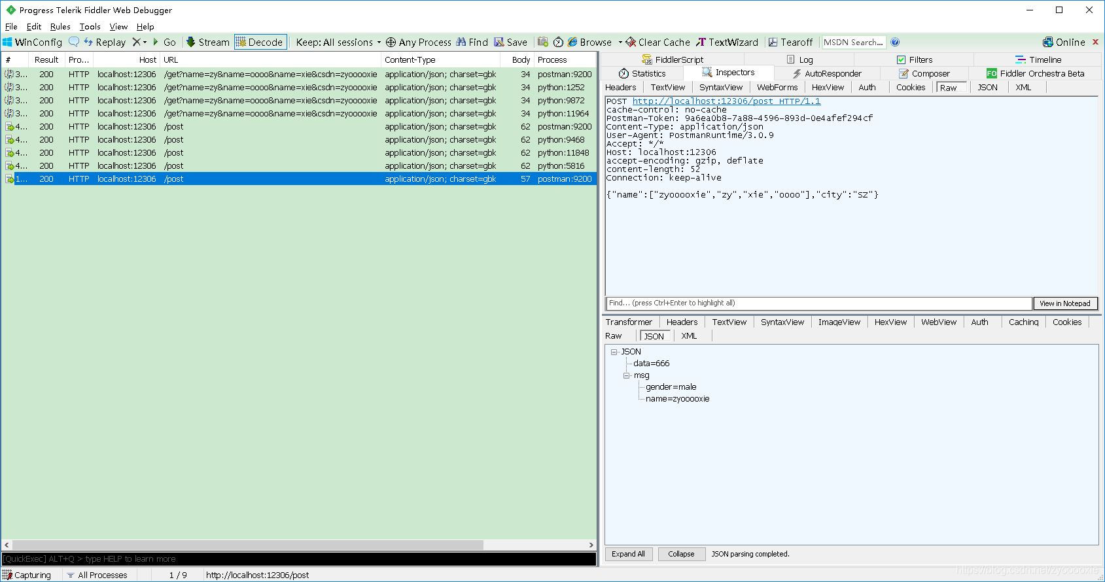Toggle Capturing in status bar
The image size is (1105, 582).
tap(27, 575)
